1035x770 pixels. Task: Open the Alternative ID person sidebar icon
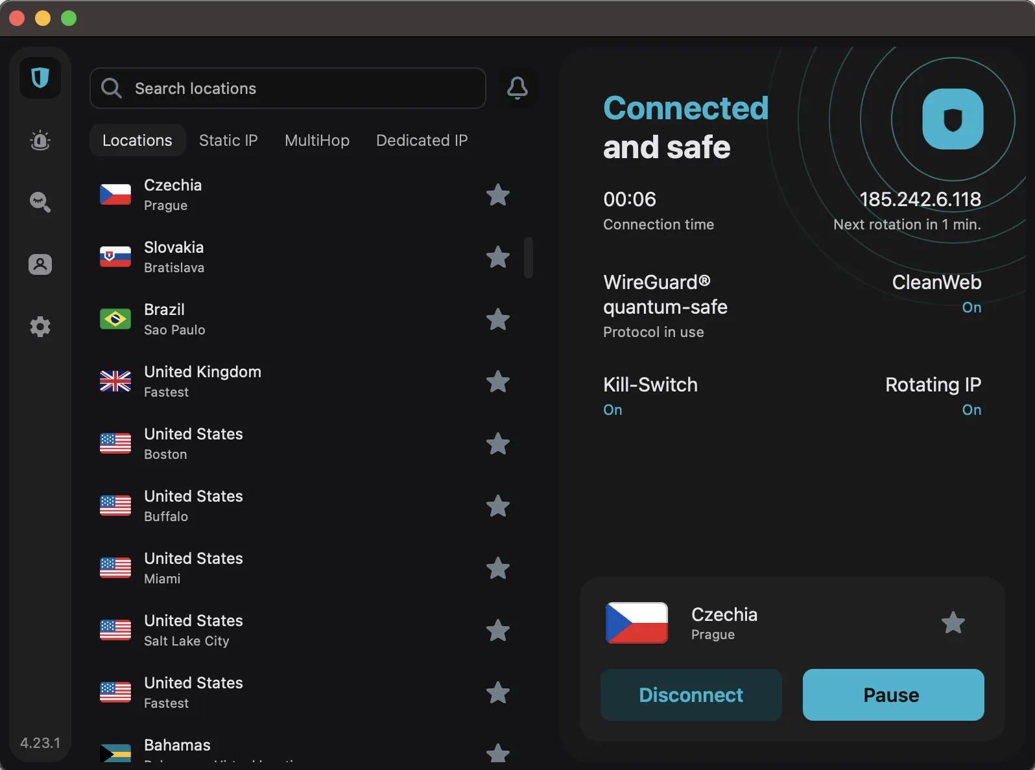coord(40,264)
